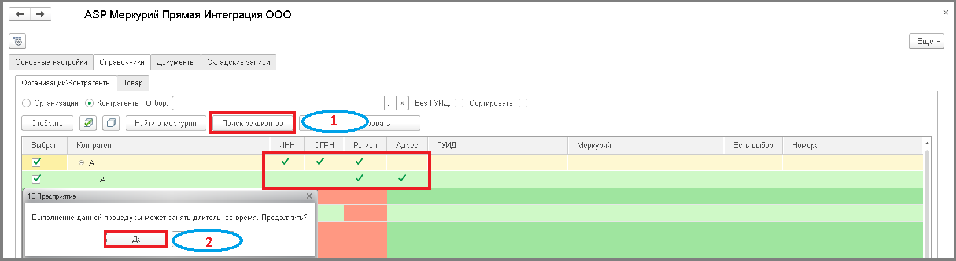Open the settings gear icon below the navigation arrows
This screenshot has height=261, width=956.
pyautogui.click(x=17, y=41)
